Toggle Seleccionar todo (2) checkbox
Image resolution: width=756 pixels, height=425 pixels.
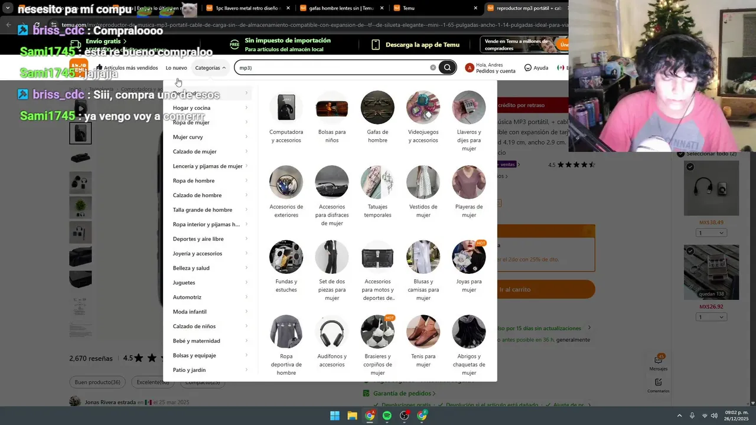point(680,153)
